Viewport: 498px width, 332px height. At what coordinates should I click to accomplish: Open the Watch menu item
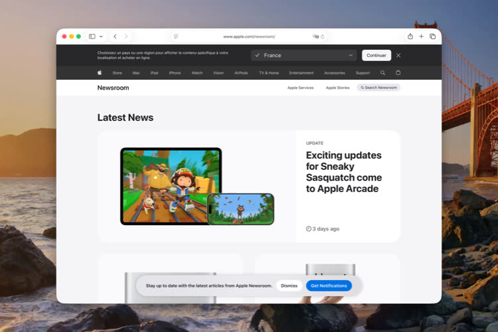click(197, 73)
